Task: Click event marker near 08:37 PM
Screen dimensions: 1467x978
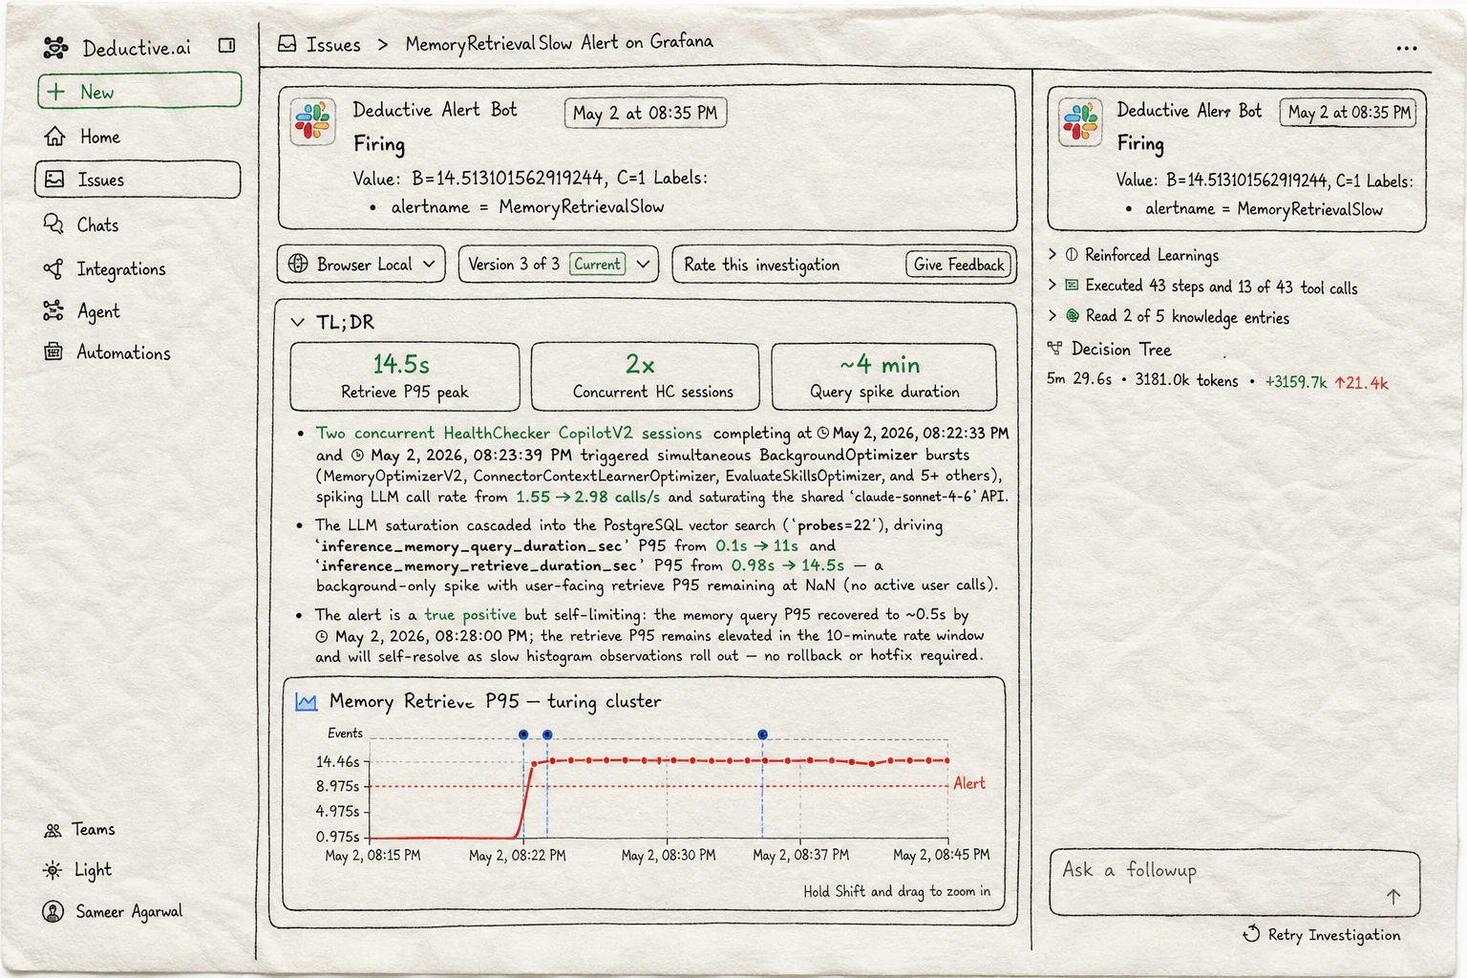Action: pos(762,733)
